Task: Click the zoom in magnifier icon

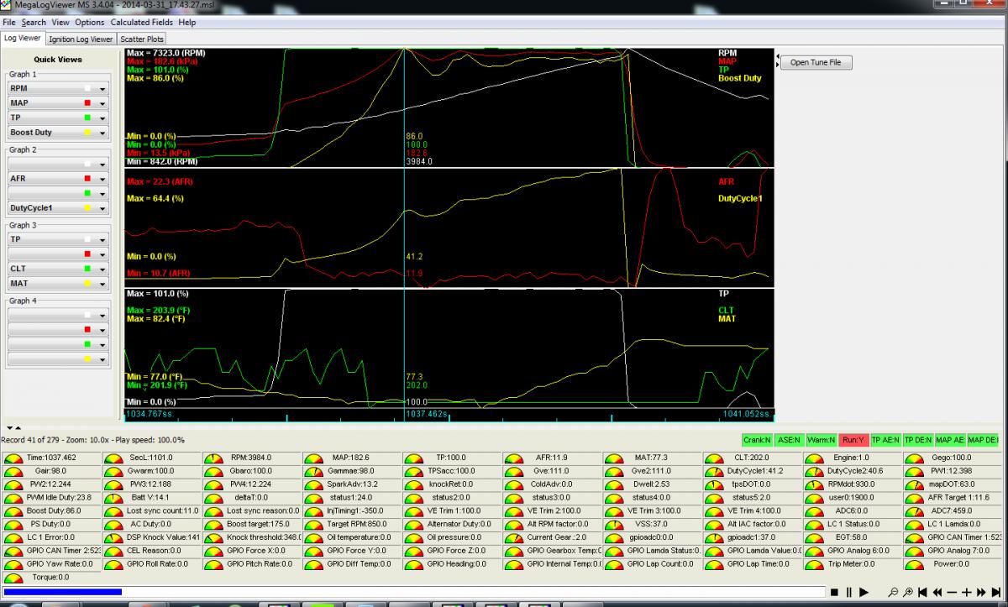Action: tap(908, 592)
